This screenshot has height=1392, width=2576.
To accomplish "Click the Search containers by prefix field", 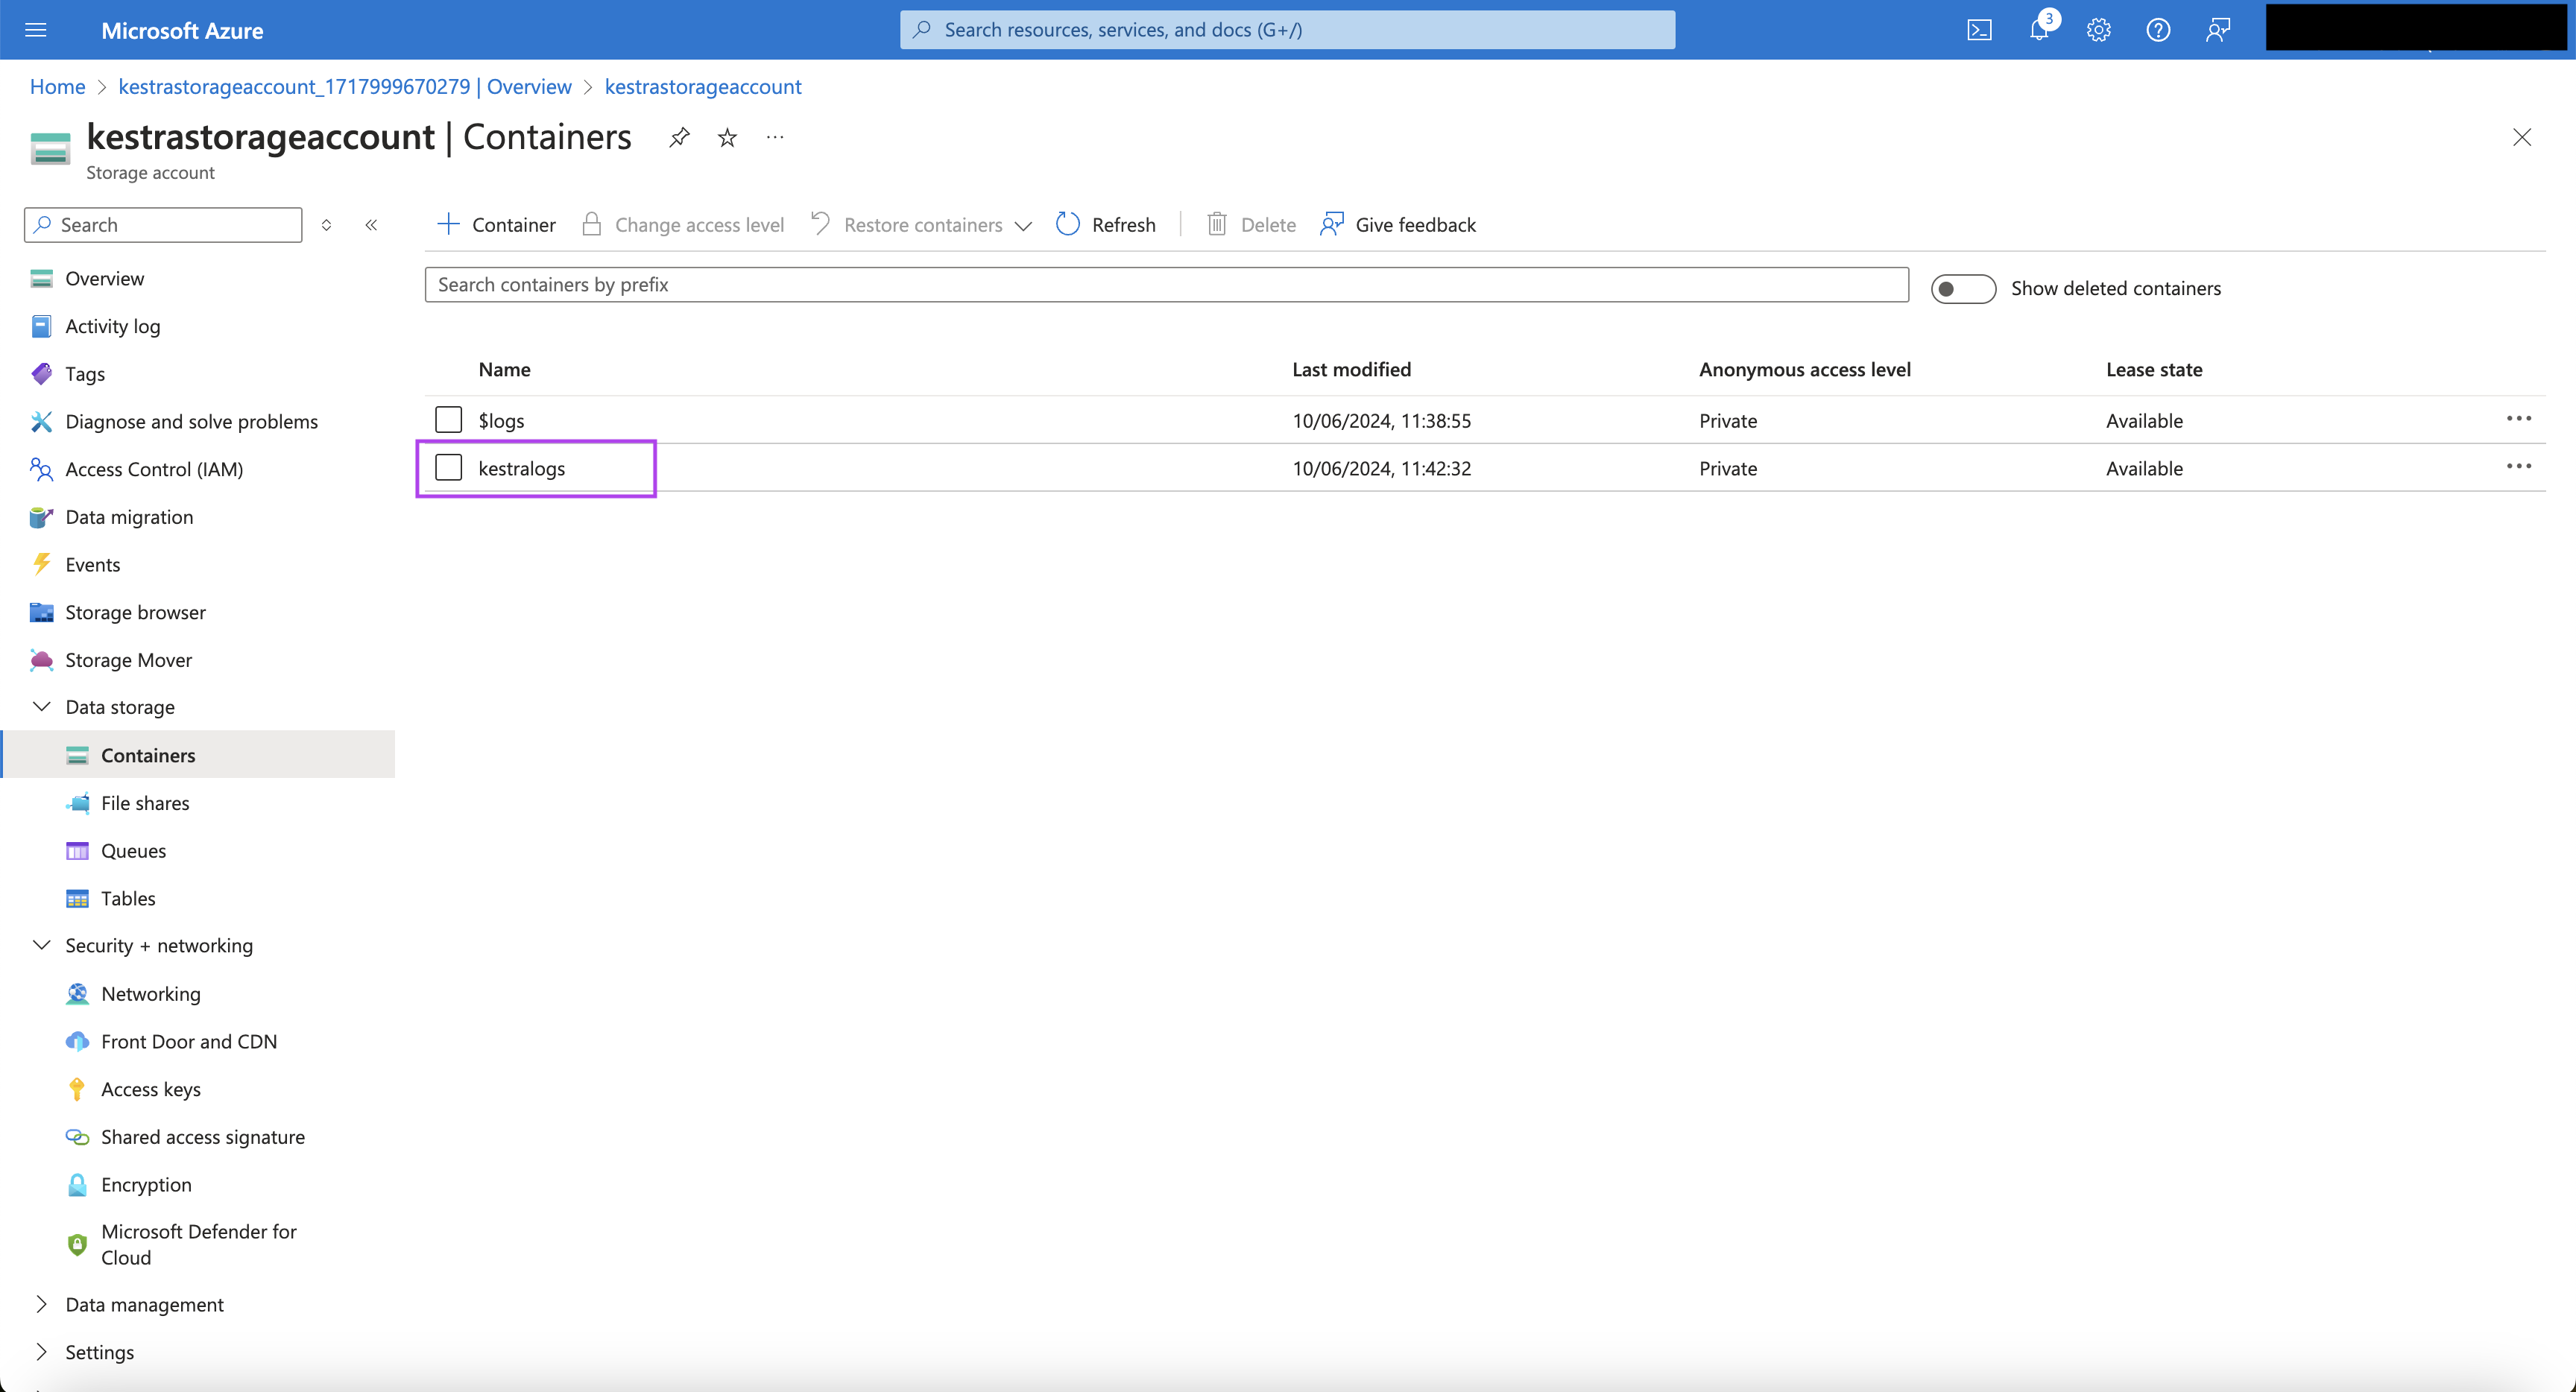I will [x=1167, y=285].
